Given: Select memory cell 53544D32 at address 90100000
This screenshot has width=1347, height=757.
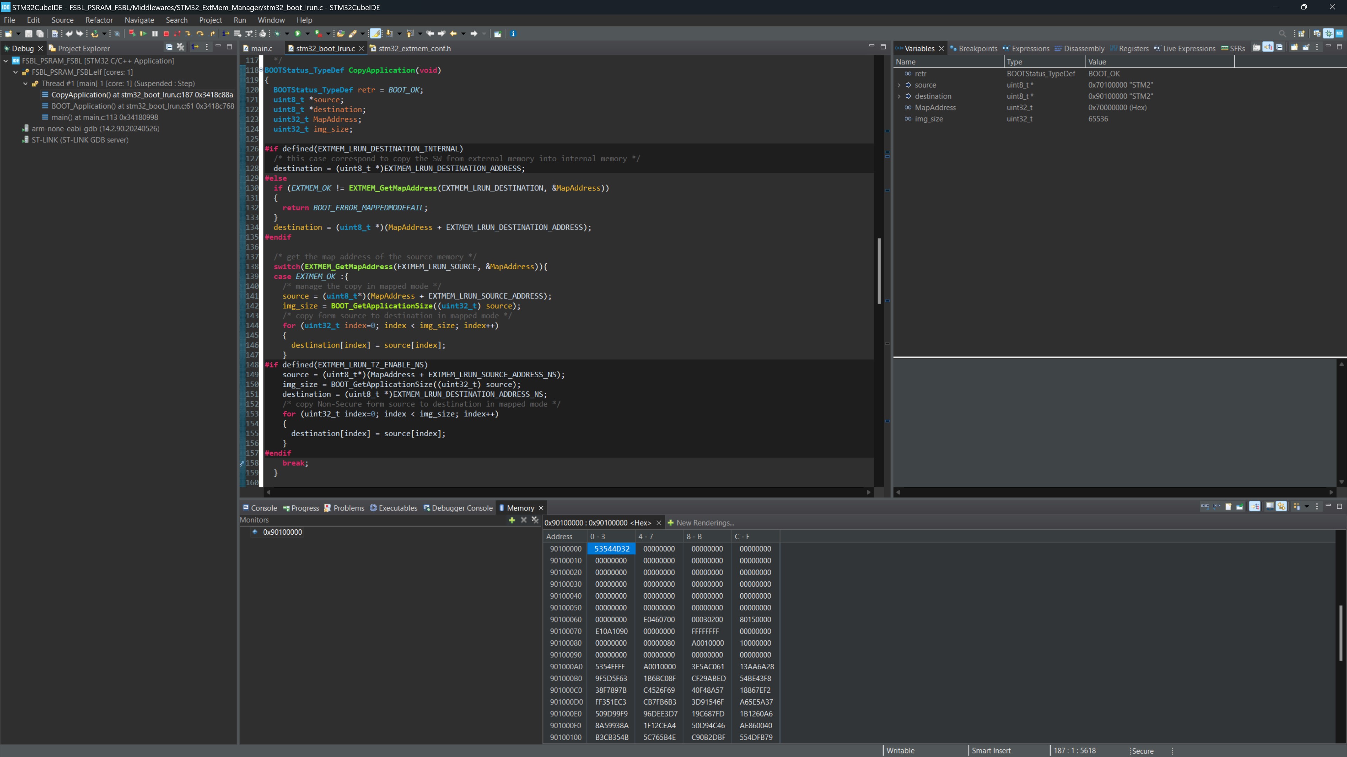Looking at the screenshot, I should pyautogui.click(x=611, y=548).
